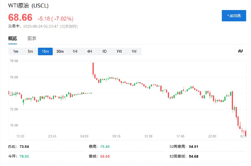Click the (北京时间) timezone label
This screenshot has height=166, width=251.
coord(69,26)
